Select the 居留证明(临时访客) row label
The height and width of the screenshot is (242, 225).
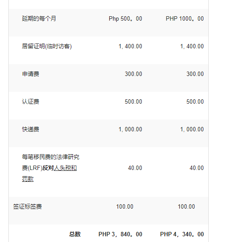coord(47,46)
